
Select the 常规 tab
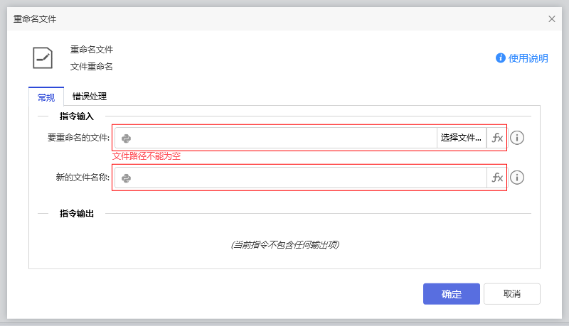click(46, 97)
